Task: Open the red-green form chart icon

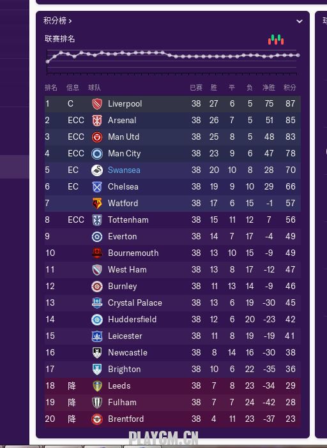Action: click(276, 40)
